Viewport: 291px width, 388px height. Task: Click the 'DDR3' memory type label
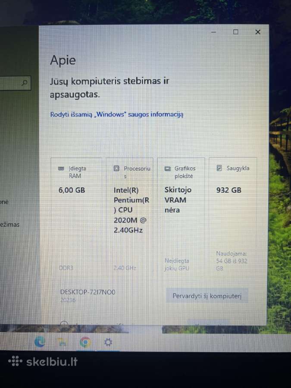click(66, 268)
